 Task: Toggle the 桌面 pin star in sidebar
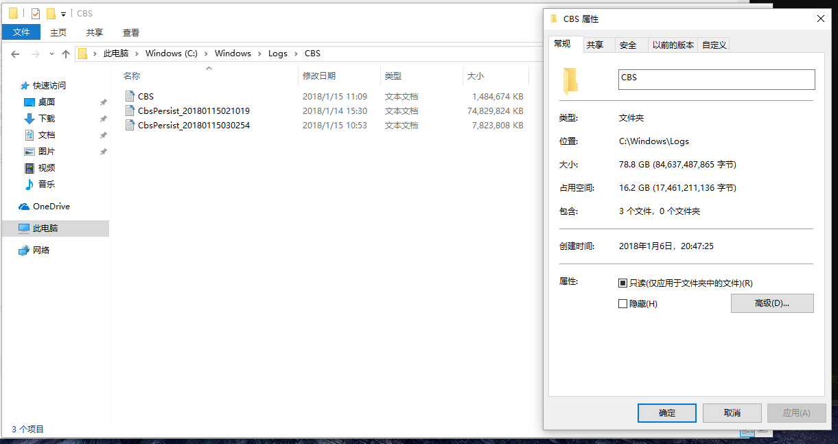pos(103,102)
